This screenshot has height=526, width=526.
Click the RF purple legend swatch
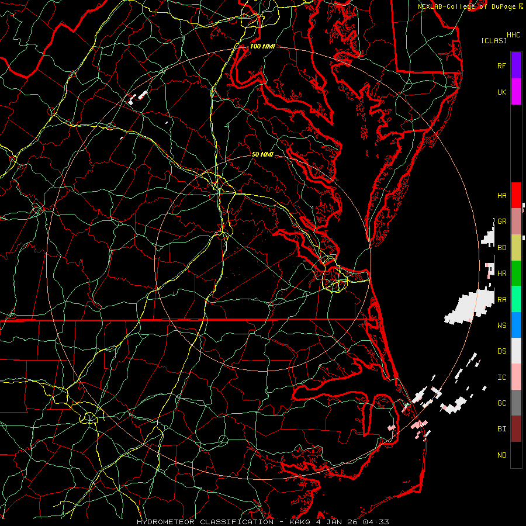coord(516,65)
